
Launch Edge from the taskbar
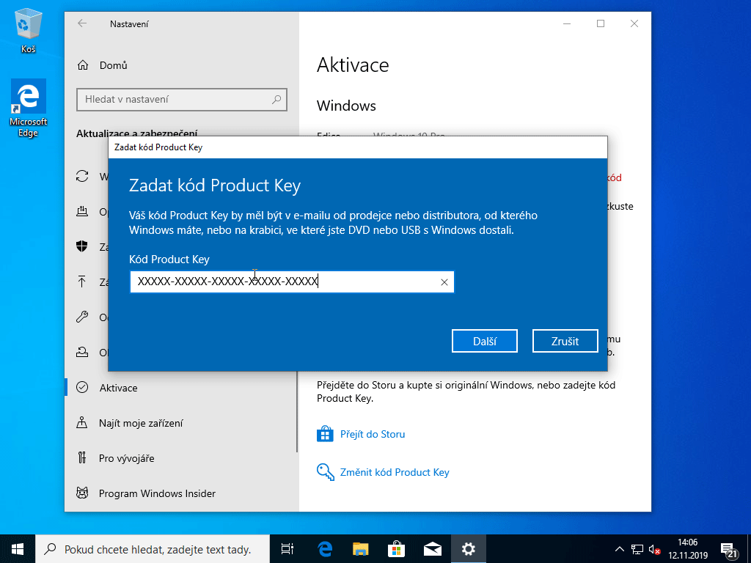click(x=325, y=549)
